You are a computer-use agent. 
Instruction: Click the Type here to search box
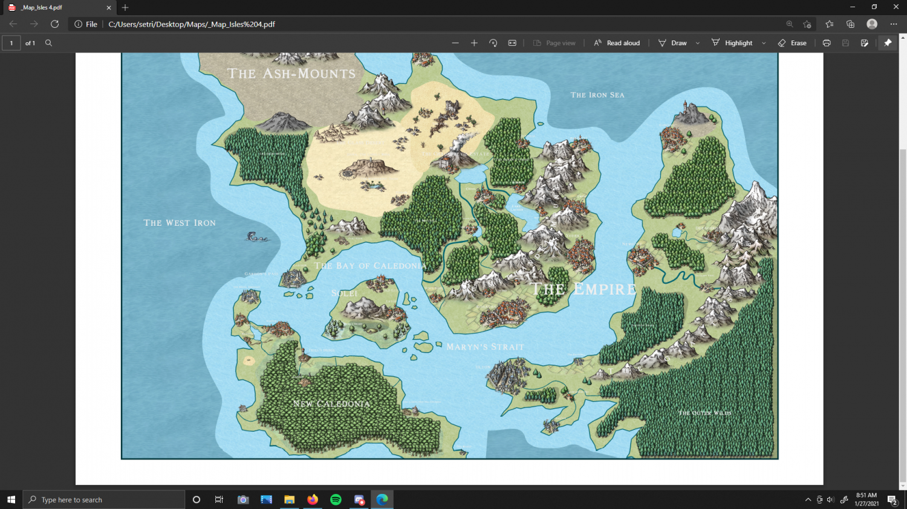(104, 499)
